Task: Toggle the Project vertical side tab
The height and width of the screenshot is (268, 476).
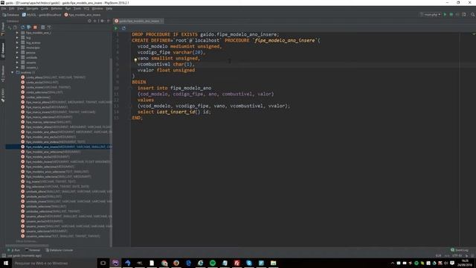Action: [x=3, y=28]
